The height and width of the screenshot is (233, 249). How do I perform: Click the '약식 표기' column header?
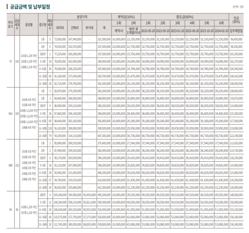pyautogui.click(x=10, y=25)
